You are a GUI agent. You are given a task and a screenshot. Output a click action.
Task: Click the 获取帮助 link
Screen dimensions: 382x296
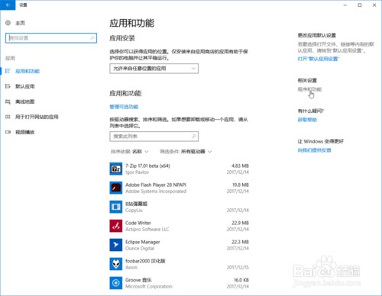307,120
